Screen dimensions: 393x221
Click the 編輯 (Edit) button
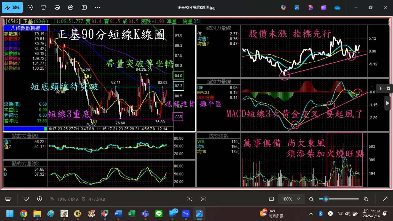point(12,7)
